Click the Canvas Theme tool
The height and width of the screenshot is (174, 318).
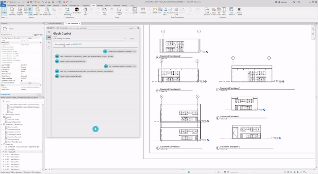(240, 12)
